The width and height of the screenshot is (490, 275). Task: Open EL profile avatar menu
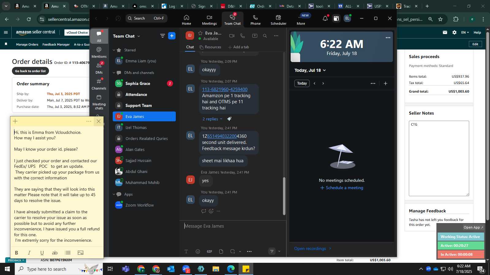(x=347, y=19)
